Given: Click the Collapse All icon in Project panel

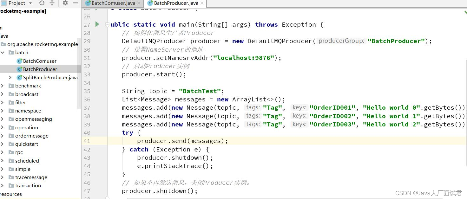Looking at the screenshot, I should click(52, 3).
